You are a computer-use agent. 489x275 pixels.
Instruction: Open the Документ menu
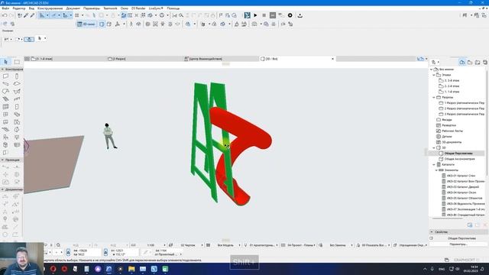pyautogui.click(x=73, y=8)
